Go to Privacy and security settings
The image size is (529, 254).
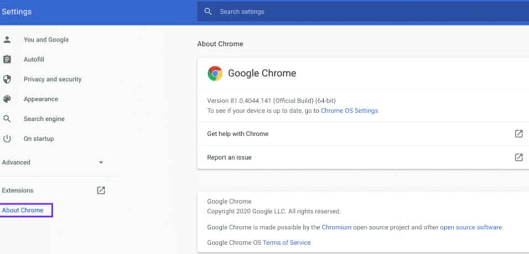click(x=53, y=79)
